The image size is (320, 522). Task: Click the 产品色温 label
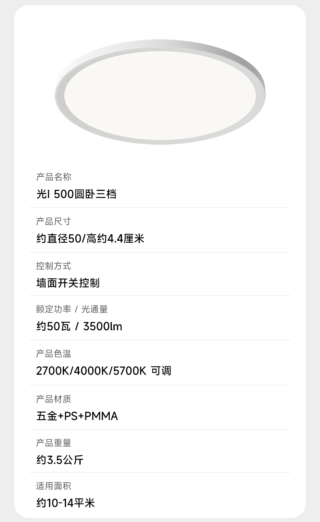coord(53,354)
